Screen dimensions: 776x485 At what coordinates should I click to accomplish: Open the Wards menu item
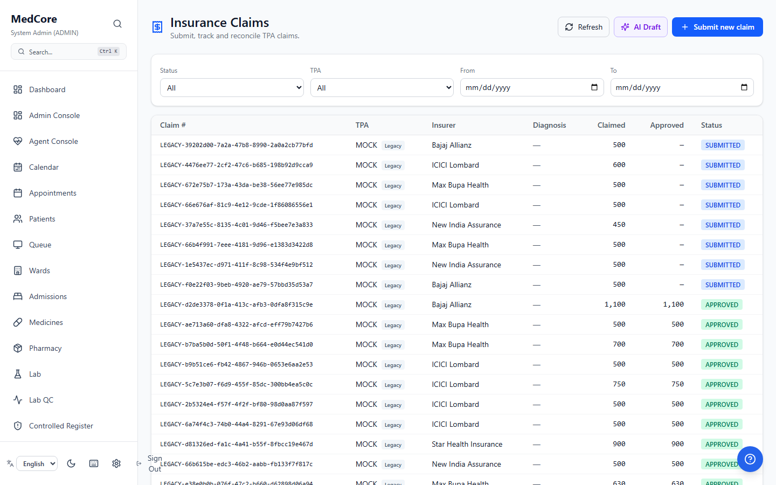(x=68, y=271)
